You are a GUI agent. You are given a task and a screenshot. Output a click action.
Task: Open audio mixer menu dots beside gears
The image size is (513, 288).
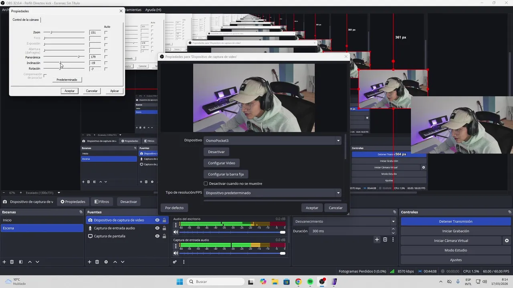click(x=184, y=262)
